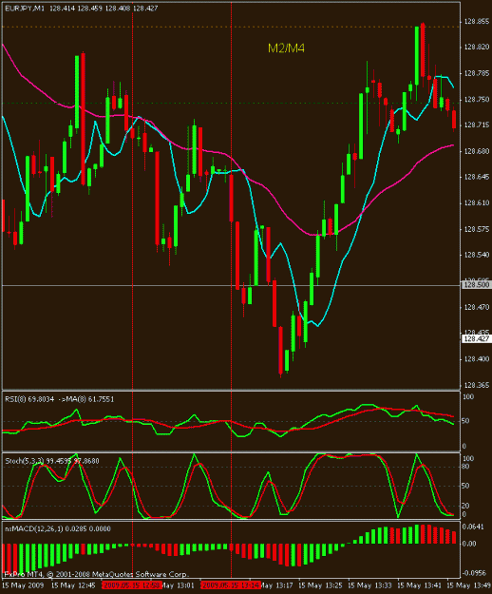The height and width of the screenshot is (594, 492).
Task: Click the 128.680 price scale value
Action: pyautogui.click(x=477, y=151)
